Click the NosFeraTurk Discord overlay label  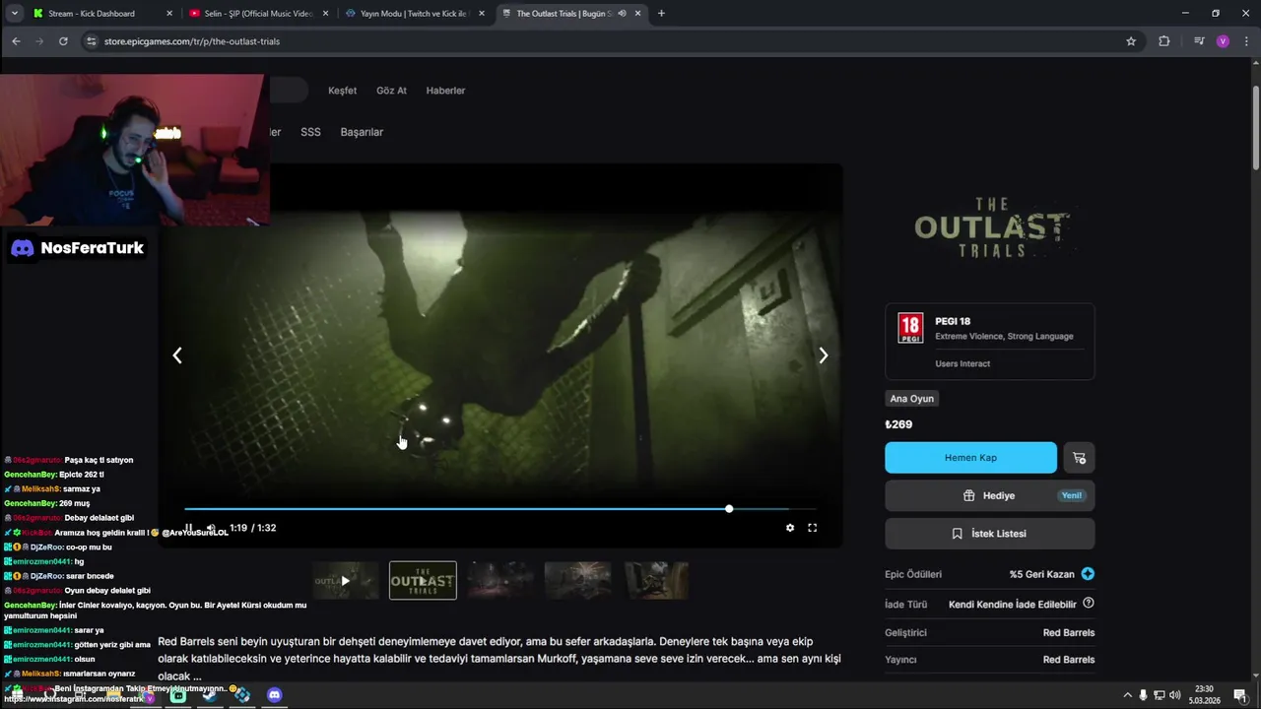[x=77, y=248]
